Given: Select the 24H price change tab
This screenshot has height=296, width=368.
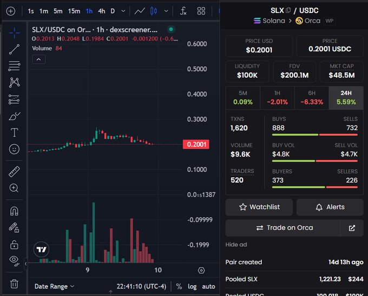Looking at the screenshot, I should [346, 98].
